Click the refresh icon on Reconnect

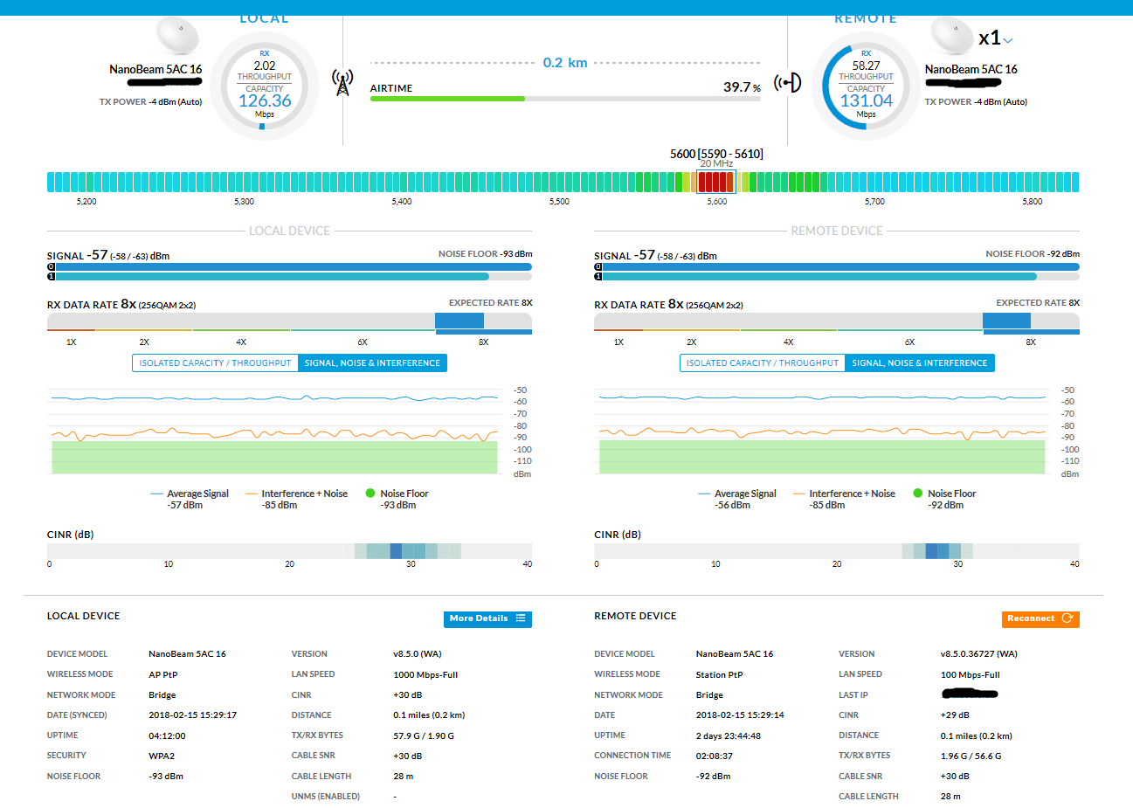pyautogui.click(x=1067, y=618)
